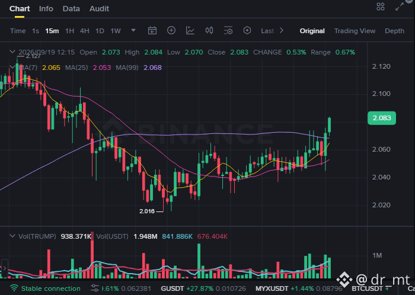This screenshot has width=415, height=295.
Task: Open the Info tab
Action: (x=46, y=9)
